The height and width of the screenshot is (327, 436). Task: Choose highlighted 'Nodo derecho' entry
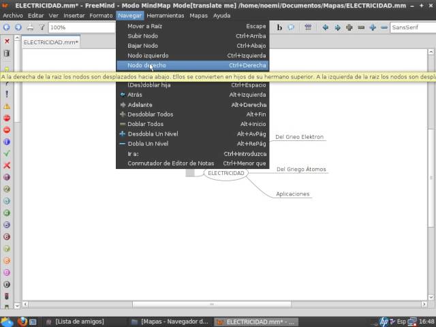[x=192, y=65]
